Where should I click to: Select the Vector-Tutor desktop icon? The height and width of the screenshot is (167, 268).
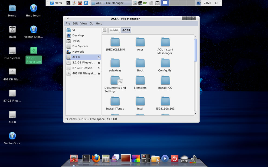pos(34,32)
